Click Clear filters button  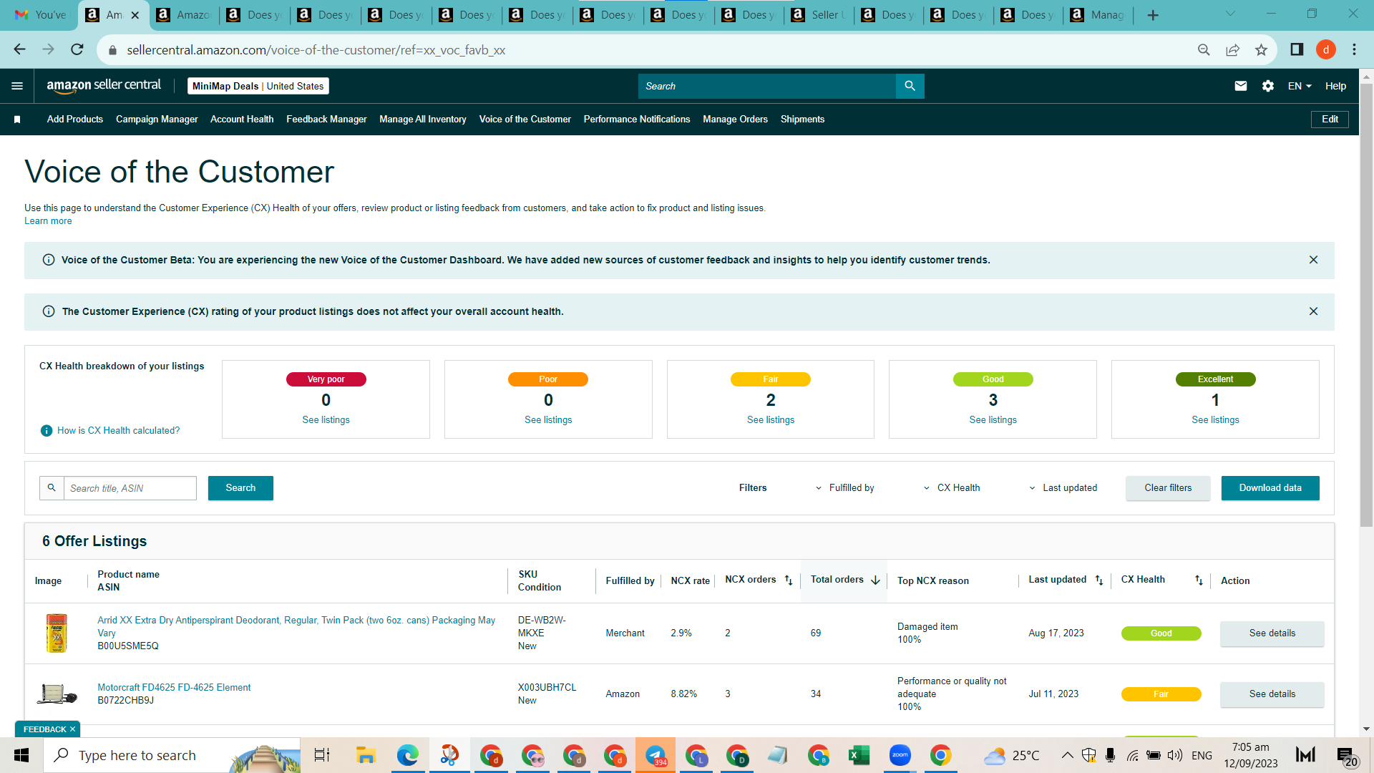[1168, 488]
